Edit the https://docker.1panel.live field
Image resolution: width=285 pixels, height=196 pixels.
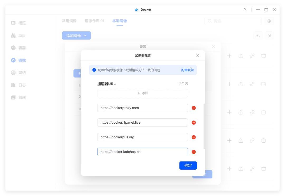[x=143, y=122]
